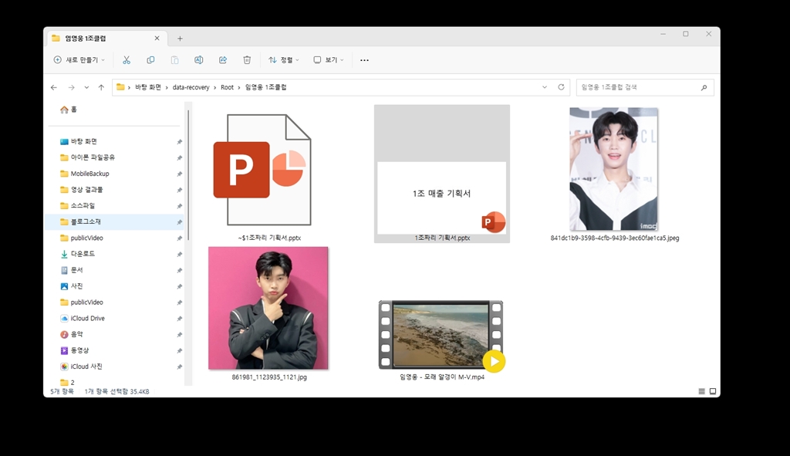
Task: Open iCloud 사진 in sidebar
Action: pos(81,366)
